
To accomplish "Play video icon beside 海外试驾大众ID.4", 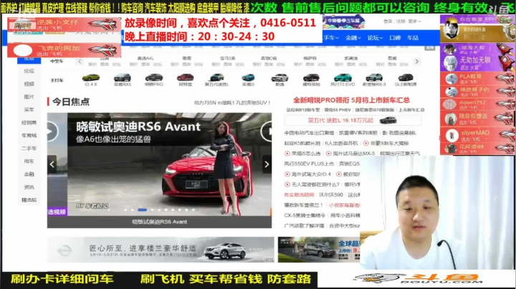I will [x=287, y=174].
